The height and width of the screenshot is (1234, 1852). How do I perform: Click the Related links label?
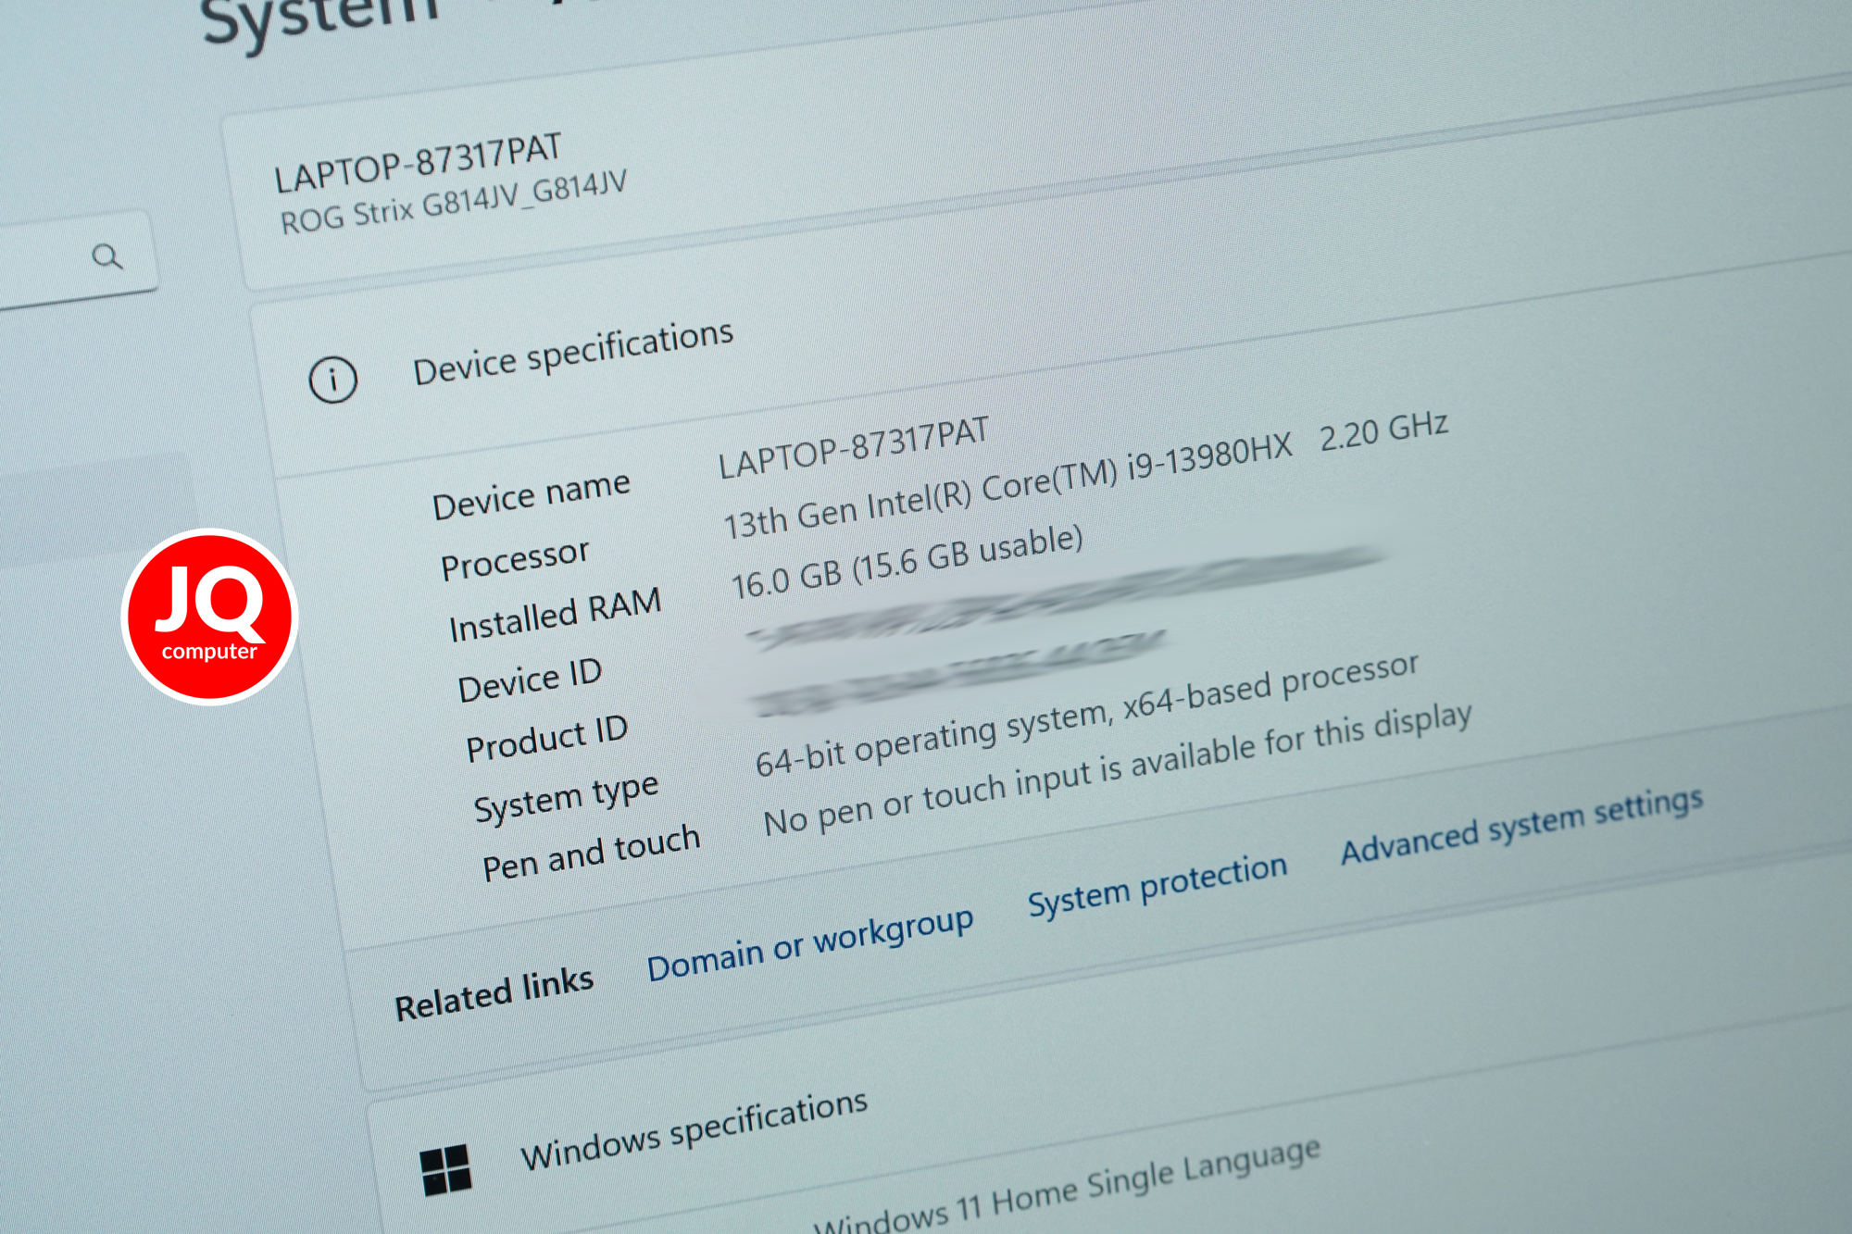(x=494, y=995)
